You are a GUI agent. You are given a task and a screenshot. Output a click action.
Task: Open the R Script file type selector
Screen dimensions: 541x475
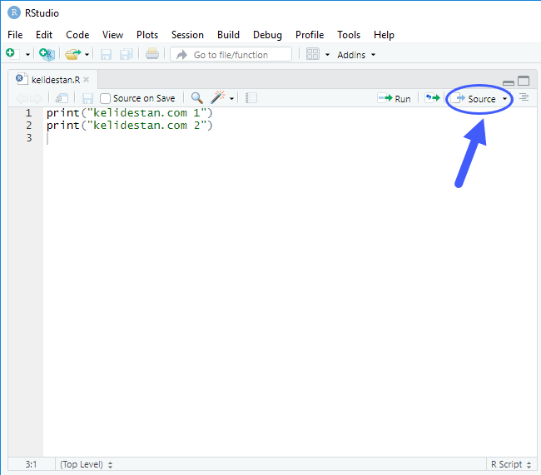coord(511,464)
